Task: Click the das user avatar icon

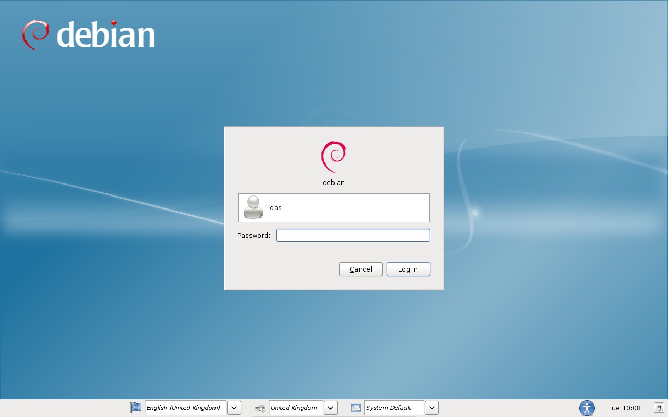Action: (x=254, y=207)
